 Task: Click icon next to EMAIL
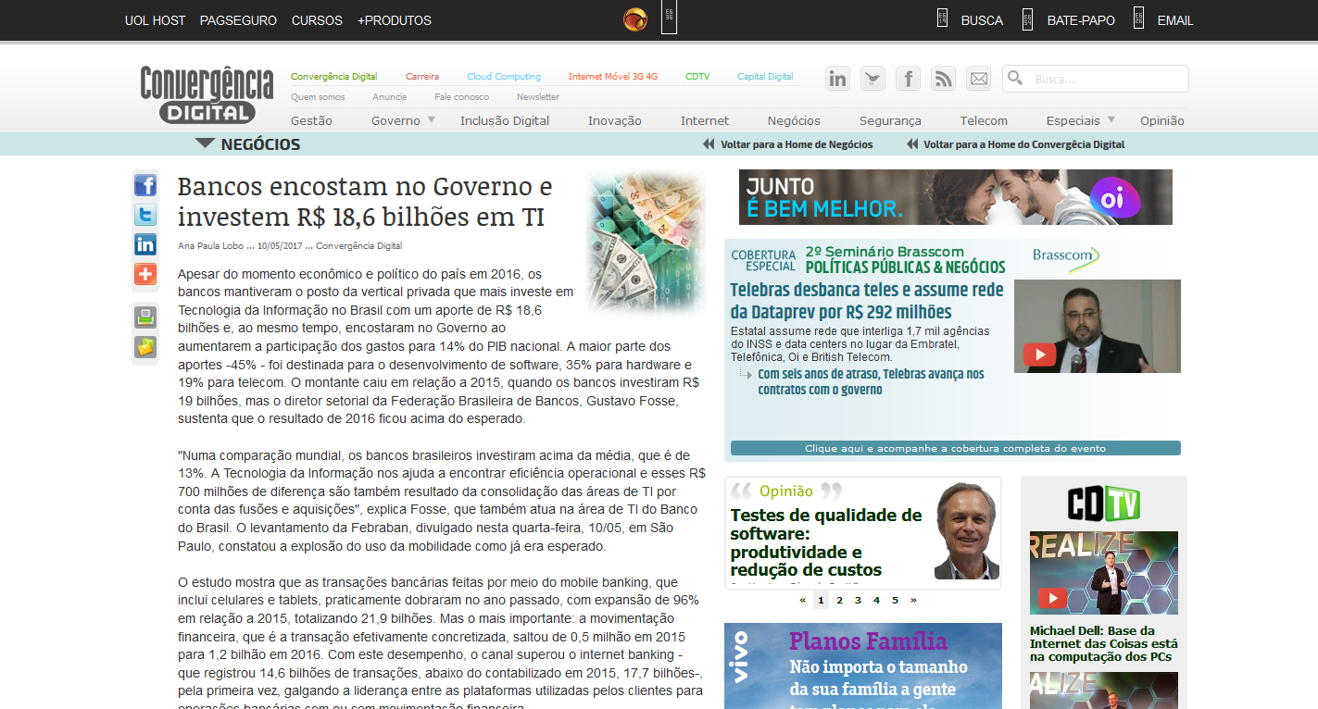[x=1138, y=19]
